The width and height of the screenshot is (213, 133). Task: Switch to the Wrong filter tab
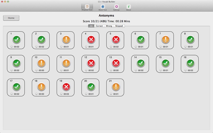pos(109,26)
